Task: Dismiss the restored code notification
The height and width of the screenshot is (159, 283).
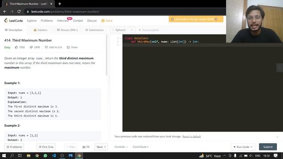Action: coord(277,137)
